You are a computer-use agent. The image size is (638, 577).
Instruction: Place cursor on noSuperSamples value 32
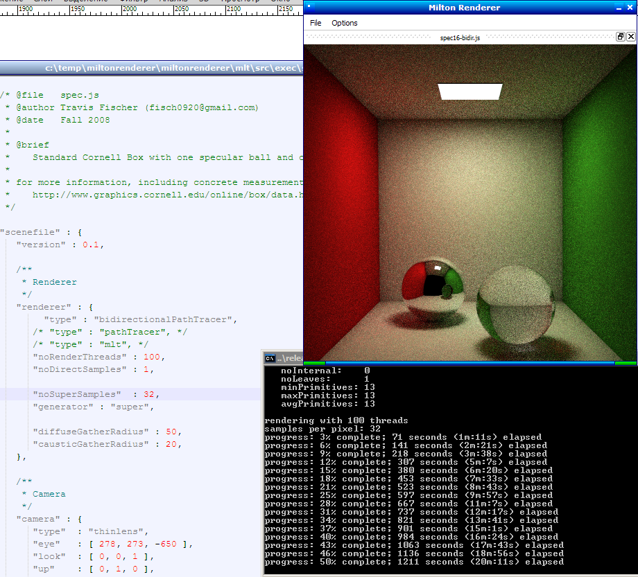coord(148,394)
